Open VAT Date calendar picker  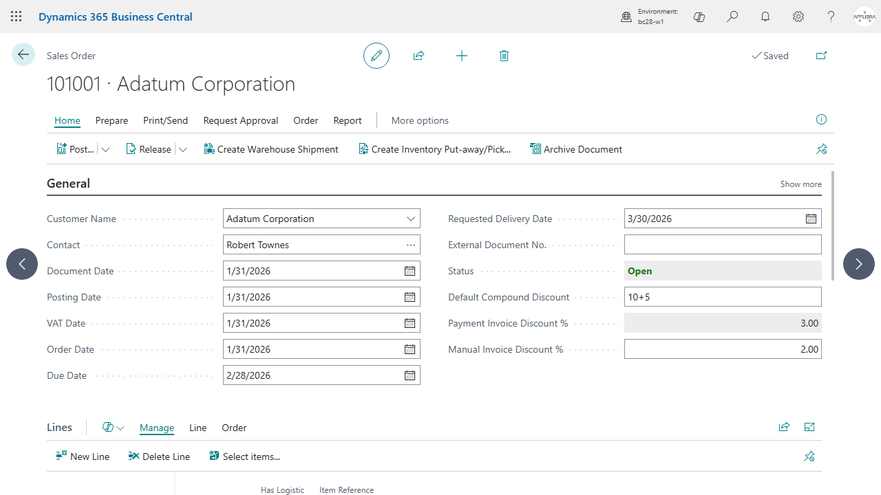pyautogui.click(x=410, y=323)
